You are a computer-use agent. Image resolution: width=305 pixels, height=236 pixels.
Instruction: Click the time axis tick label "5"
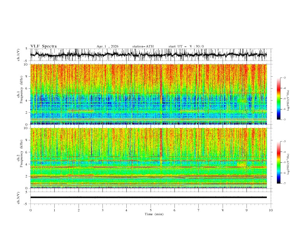tap(151, 210)
